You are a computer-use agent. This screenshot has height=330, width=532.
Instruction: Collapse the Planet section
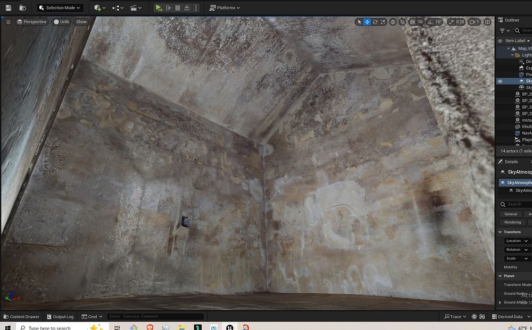[x=500, y=276]
